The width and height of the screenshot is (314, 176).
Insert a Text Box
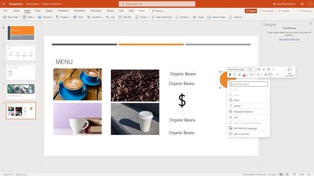click(125, 17)
